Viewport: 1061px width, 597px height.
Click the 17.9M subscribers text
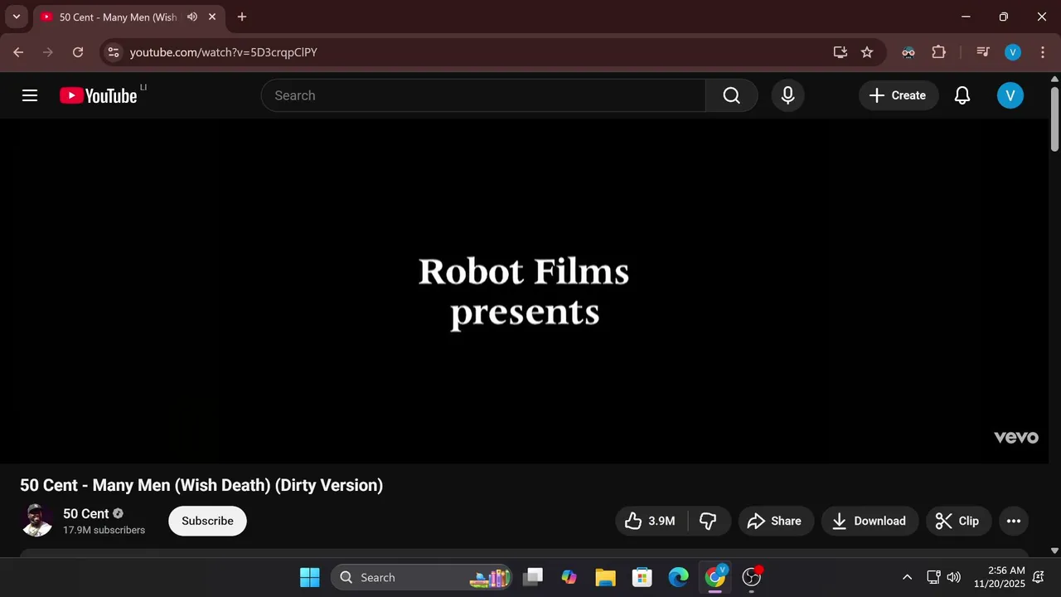(x=104, y=530)
